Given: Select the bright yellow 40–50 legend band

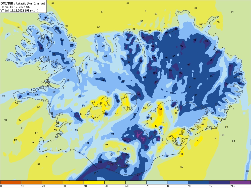Looking at the screenshot, I should (x=94, y=182).
